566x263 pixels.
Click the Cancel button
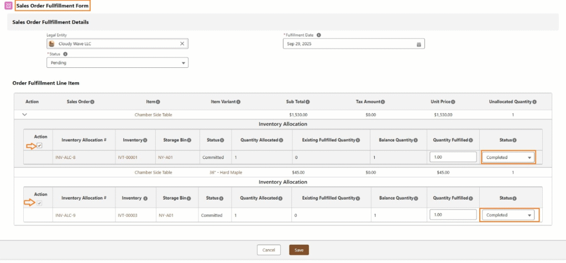[x=269, y=250]
